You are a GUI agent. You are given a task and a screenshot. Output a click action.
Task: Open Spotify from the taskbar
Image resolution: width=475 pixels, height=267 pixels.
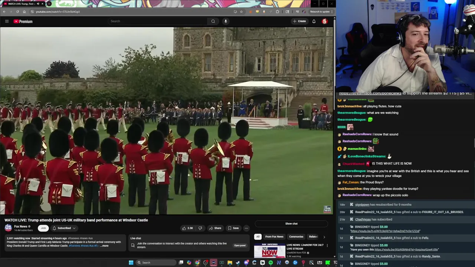271,263
